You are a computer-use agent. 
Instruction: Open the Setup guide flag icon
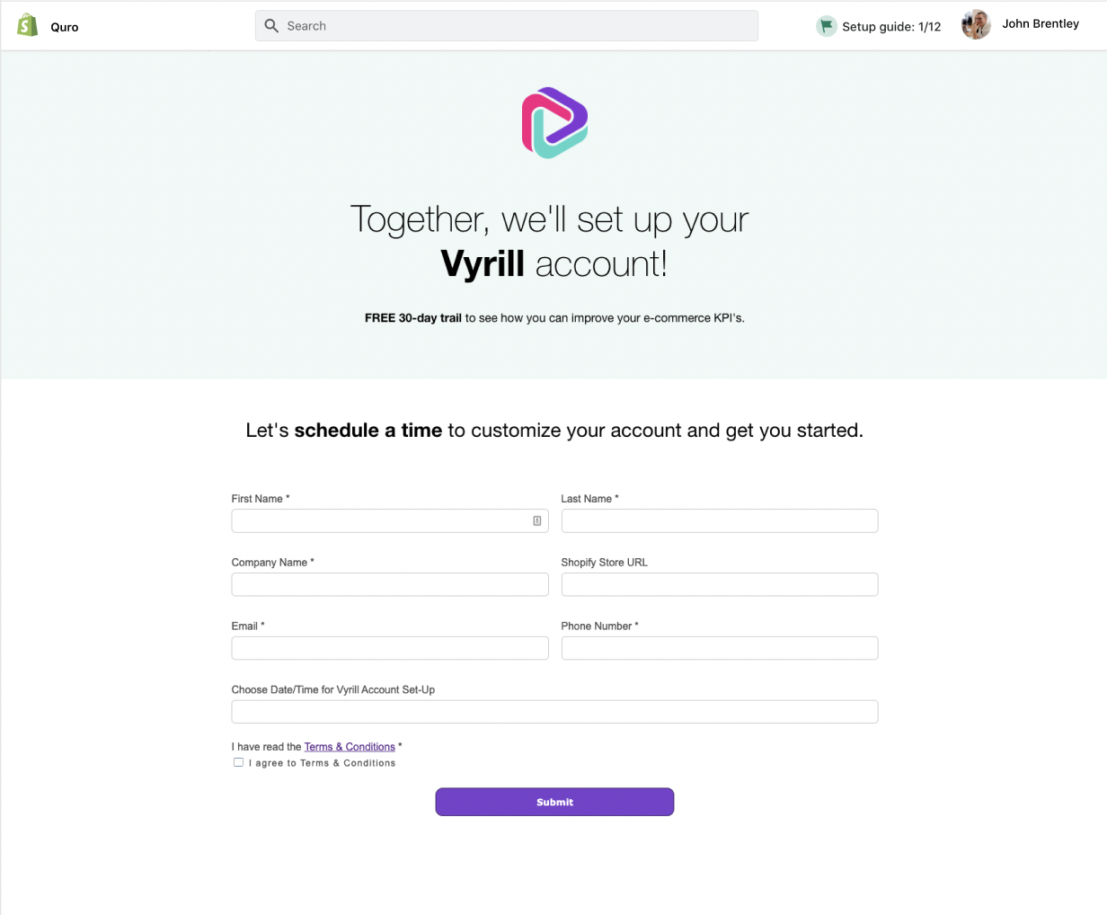pyautogui.click(x=826, y=26)
